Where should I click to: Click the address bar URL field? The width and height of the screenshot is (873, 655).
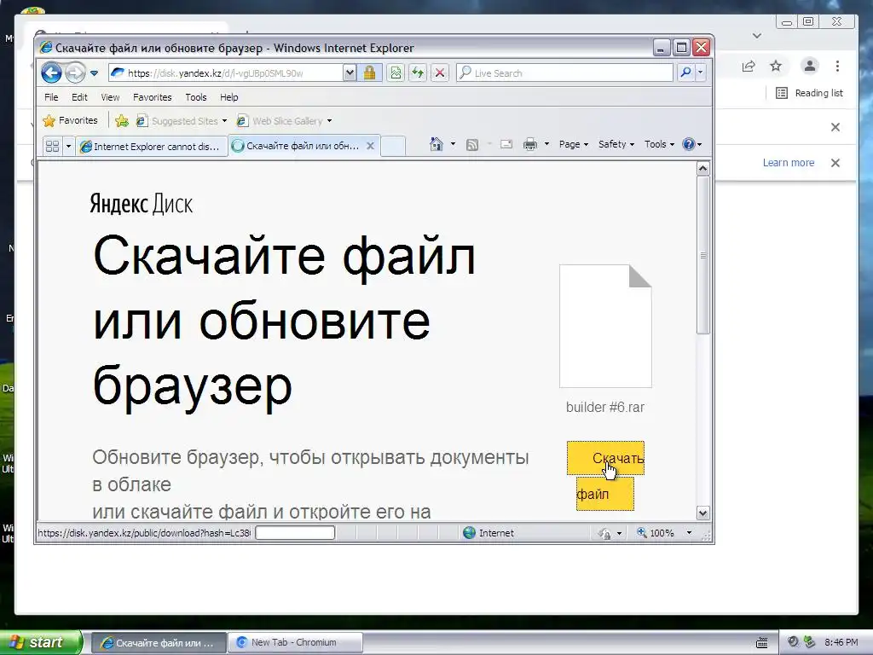pos(225,73)
